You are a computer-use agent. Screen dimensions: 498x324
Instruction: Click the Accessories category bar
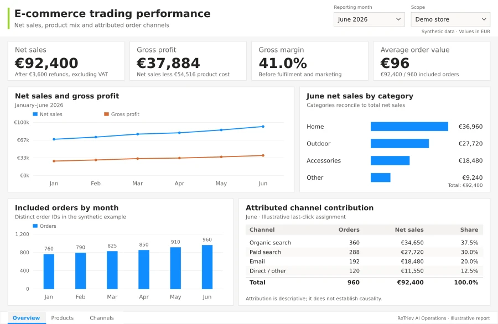[x=390, y=160]
